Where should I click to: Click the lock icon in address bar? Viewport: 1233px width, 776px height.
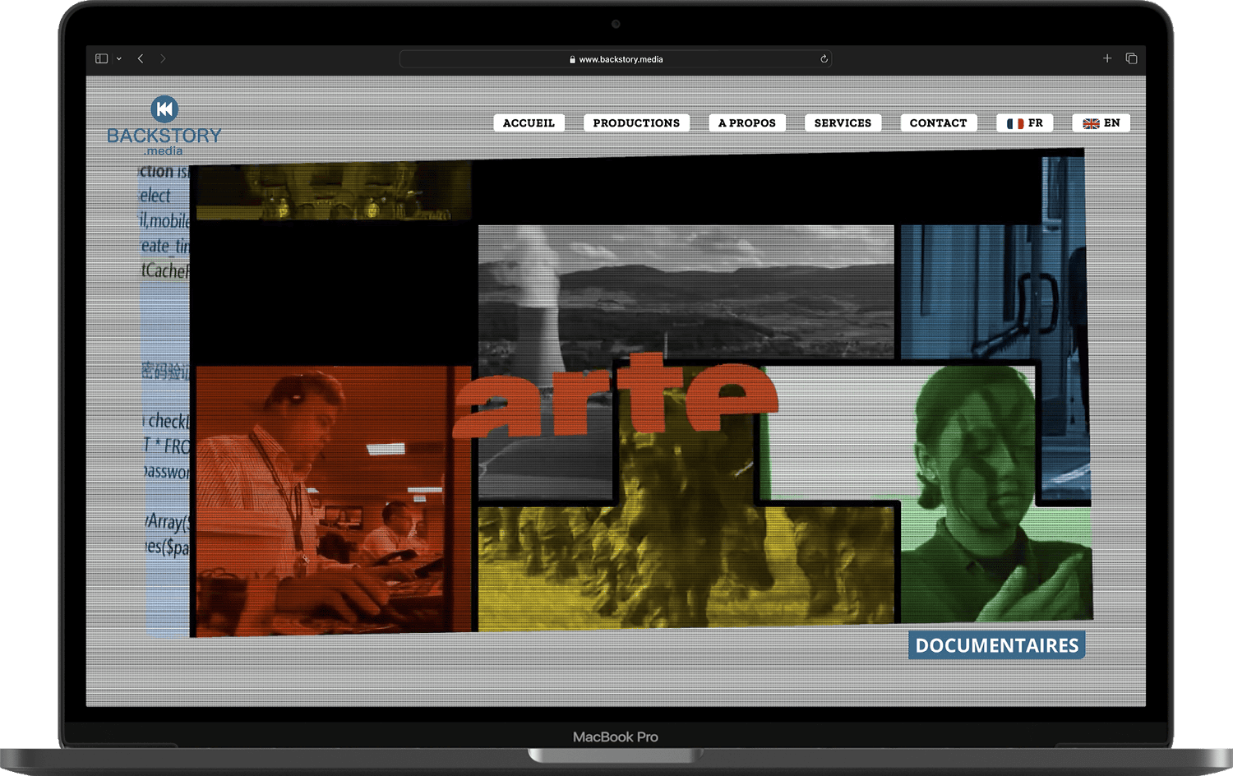pos(572,59)
